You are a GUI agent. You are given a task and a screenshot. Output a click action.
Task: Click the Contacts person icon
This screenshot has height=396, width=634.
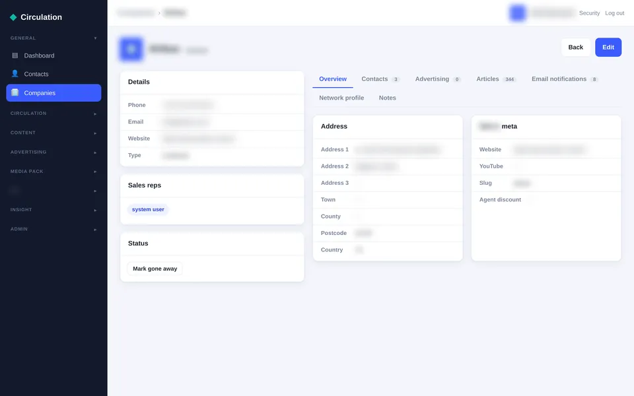coord(15,73)
